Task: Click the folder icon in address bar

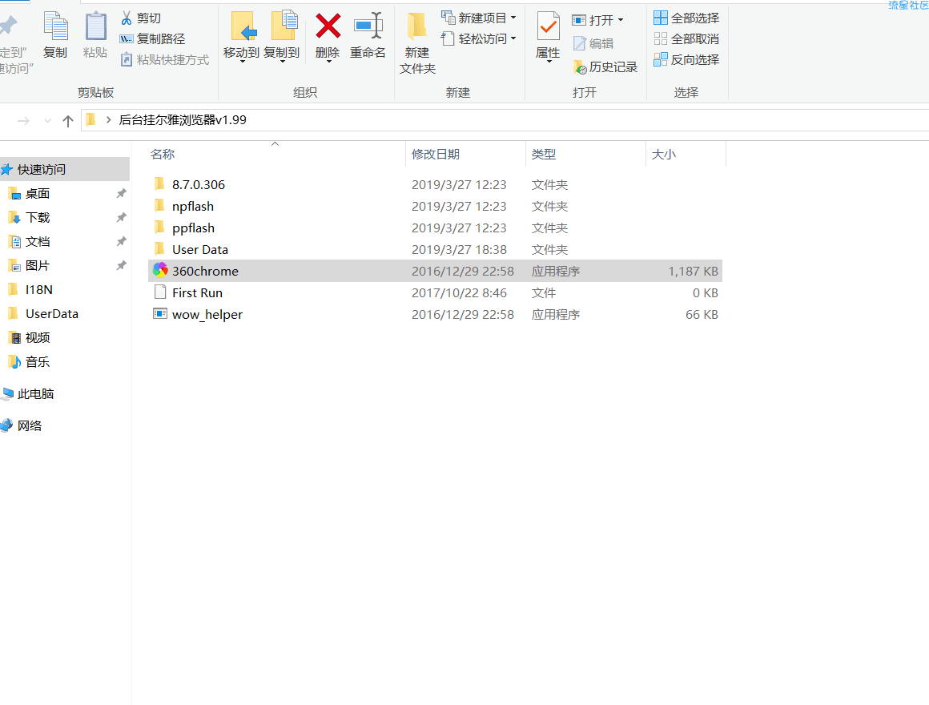Action: [90, 119]
